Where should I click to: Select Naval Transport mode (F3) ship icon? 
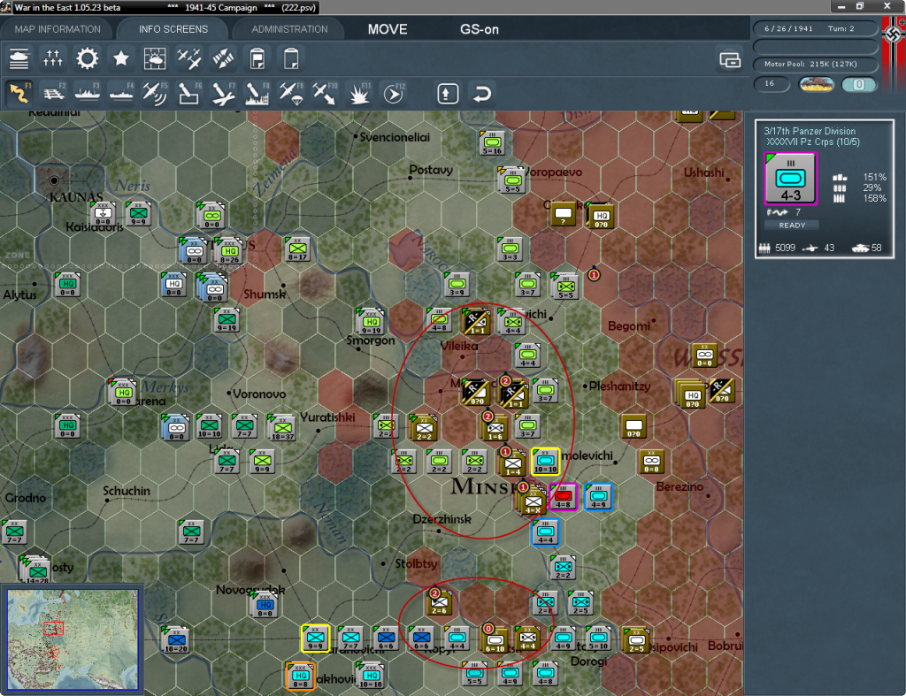[88, 93]
